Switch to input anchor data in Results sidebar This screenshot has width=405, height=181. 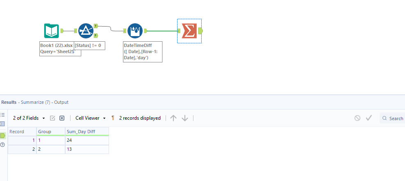[2, 124]
